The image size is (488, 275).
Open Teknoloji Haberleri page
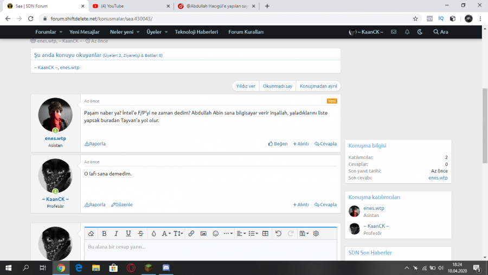point(196,32)
